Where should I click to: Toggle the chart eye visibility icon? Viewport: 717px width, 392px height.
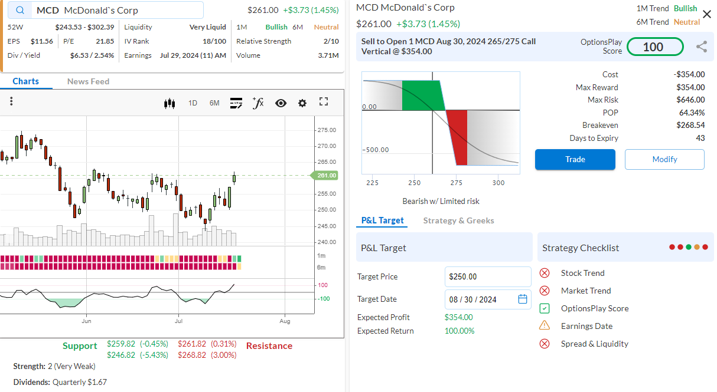coord(281,103)
